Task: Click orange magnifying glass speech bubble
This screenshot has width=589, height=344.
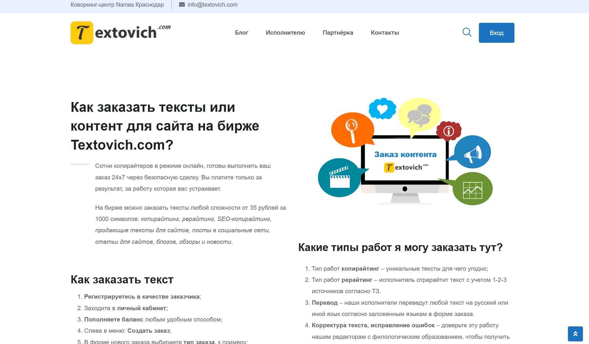Action: click(352, 129)
